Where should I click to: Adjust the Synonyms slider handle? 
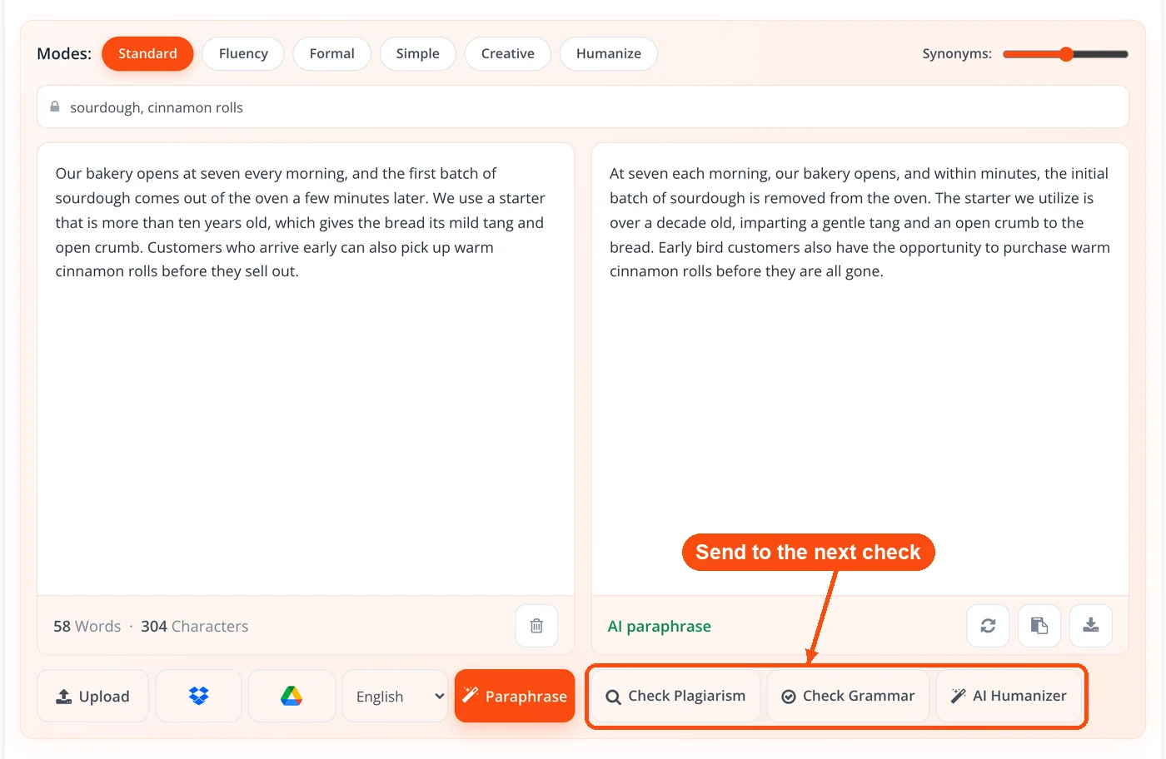pyautogui.click(x=1066, y=54)
